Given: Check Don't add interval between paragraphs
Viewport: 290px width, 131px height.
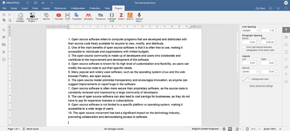Looking at the screenshot, I should [x=244, y=47].
